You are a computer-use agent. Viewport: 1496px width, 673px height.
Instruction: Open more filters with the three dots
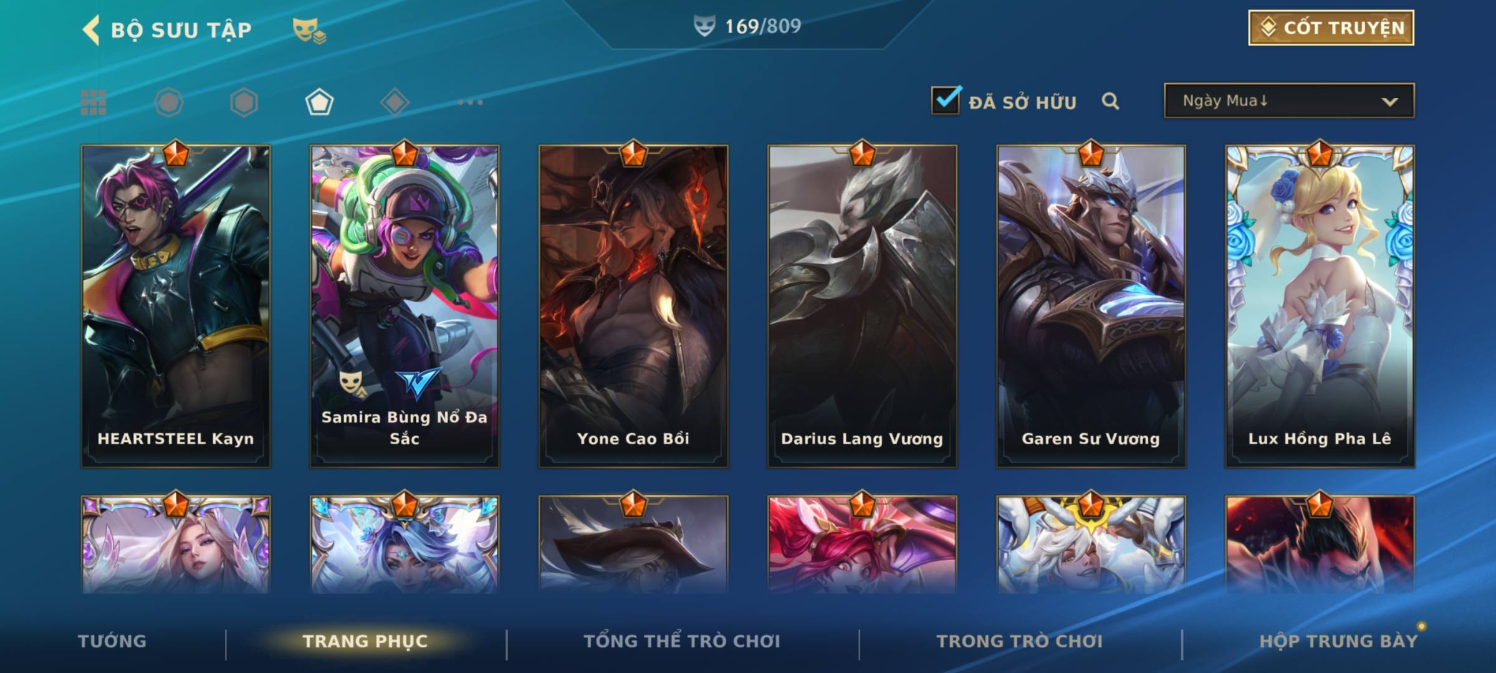(x=470, y=102)
